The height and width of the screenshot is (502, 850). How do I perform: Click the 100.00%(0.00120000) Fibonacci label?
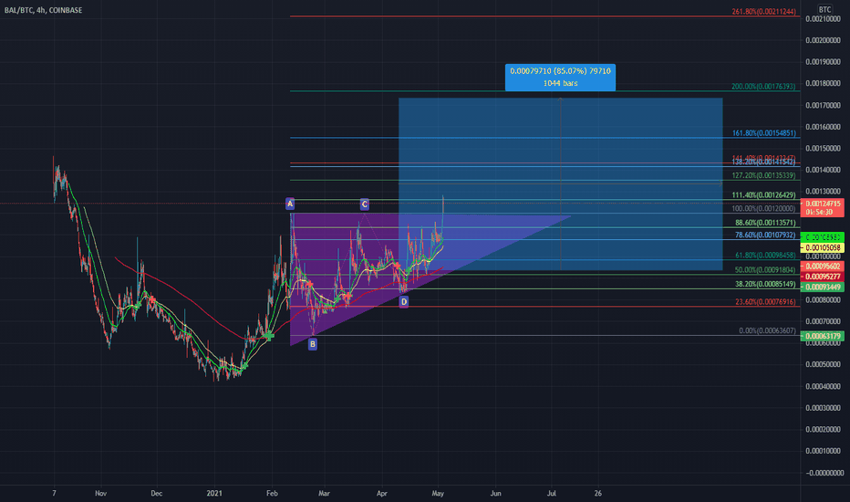763,208
